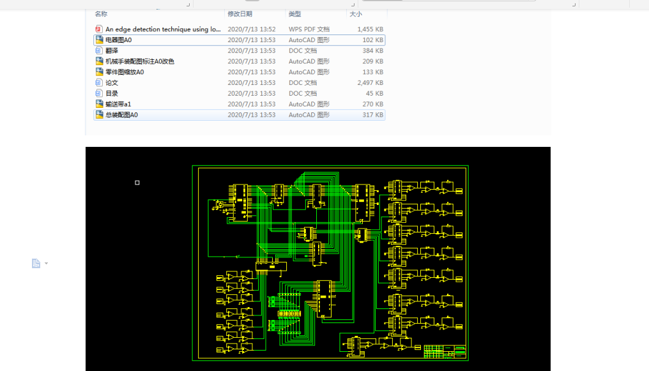Click the AutoCAD icon beside 电器图A0
This screenshot has width=649, height=371.
pos(99,40)
